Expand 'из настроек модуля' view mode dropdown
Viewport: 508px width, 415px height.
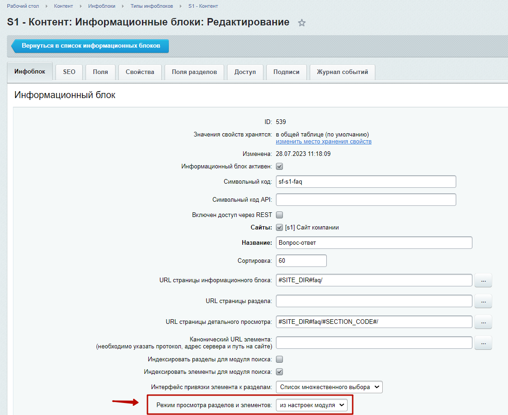click(312, 405)
